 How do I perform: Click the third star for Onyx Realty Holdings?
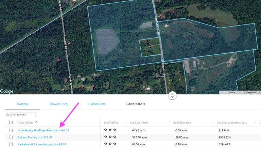point(115,130)
